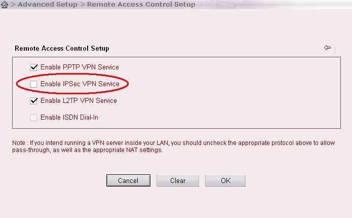Click the Remote Access Control Setup heading
Viewport: 352px width, 218px height.
(62, 48)
